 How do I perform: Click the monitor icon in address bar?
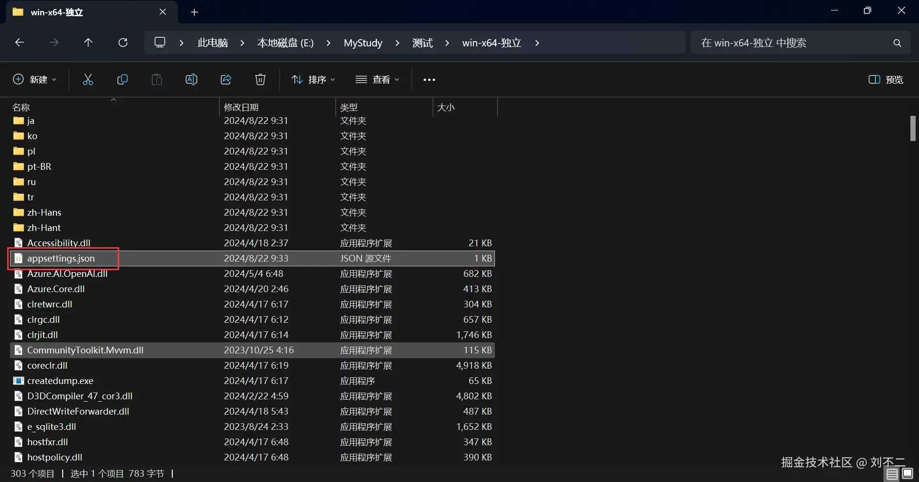click(160, 43)
